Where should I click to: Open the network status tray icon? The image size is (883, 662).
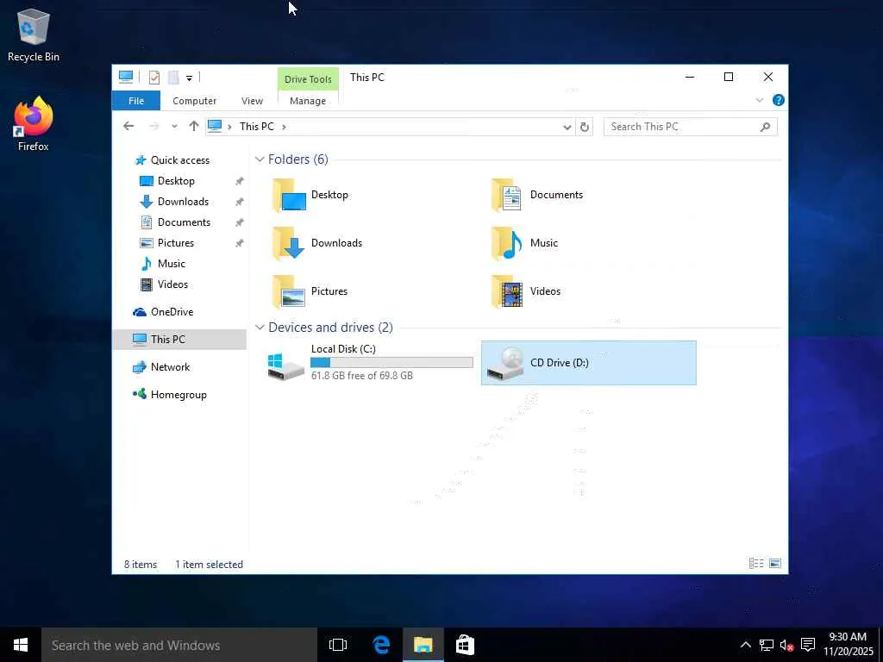[x=766, y=645]
